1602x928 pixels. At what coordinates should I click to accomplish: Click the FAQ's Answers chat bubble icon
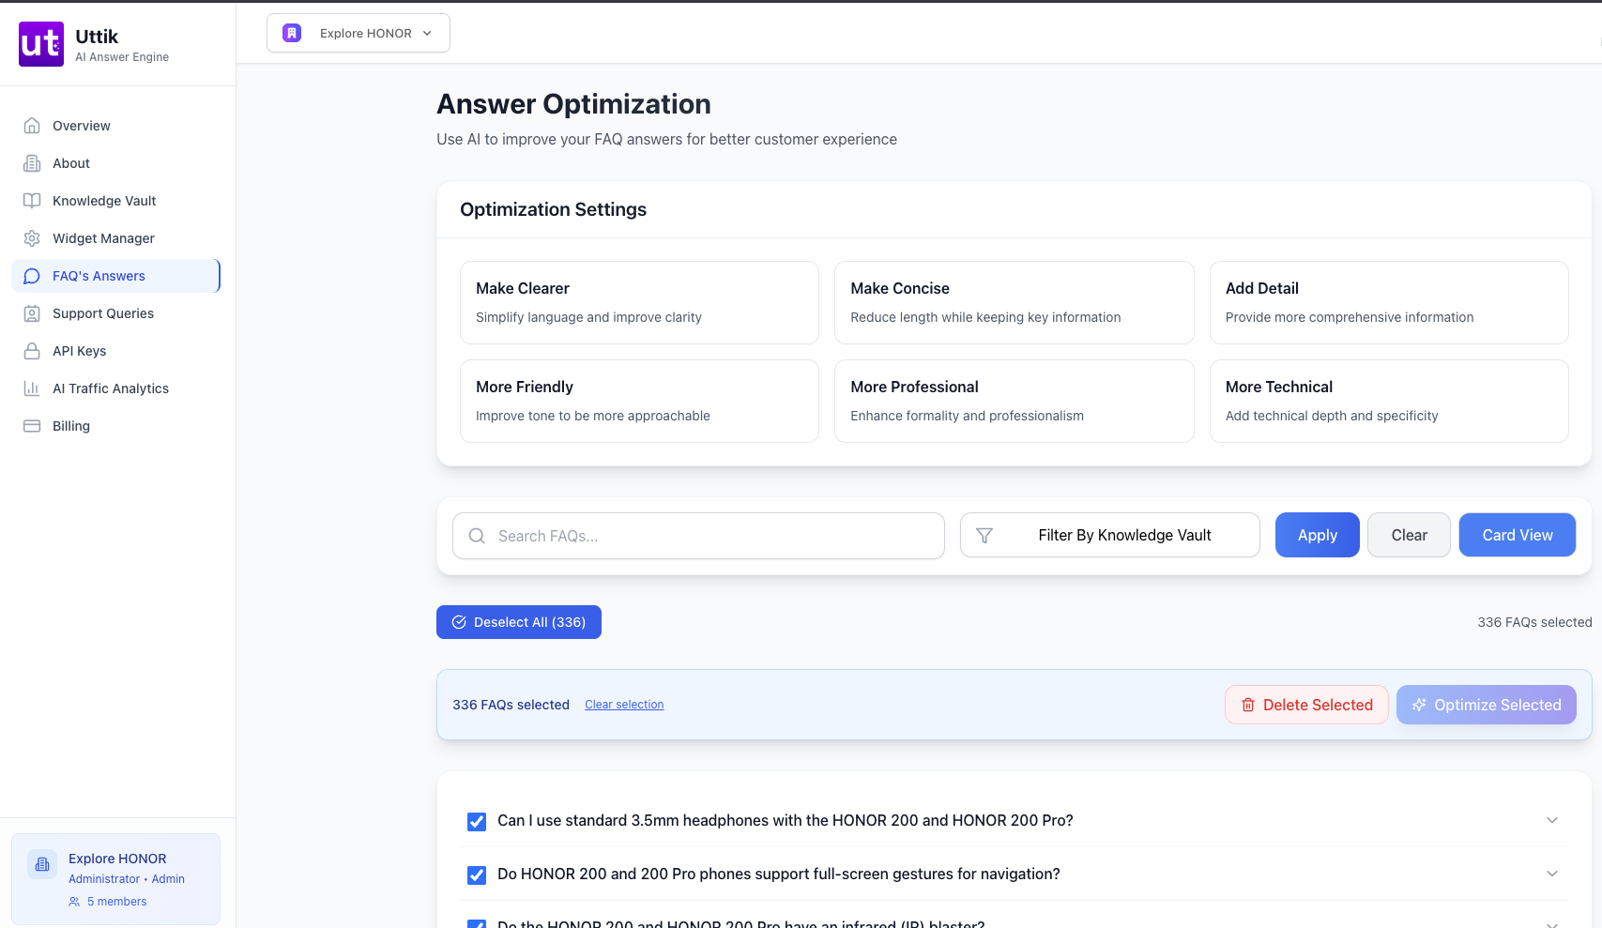point(32,276)
